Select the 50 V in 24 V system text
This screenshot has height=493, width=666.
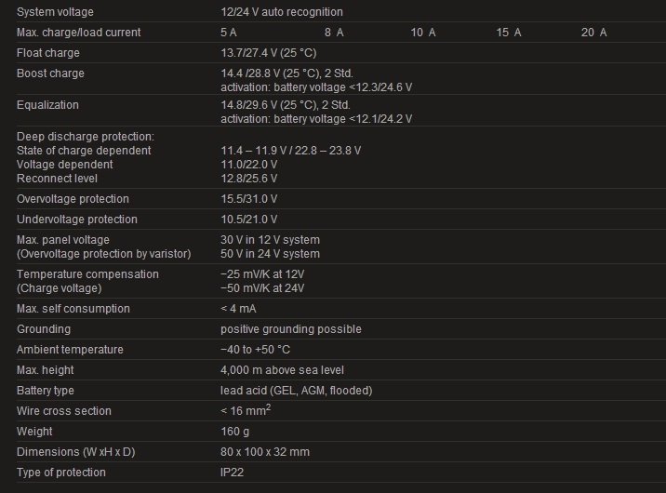point(270,254)
